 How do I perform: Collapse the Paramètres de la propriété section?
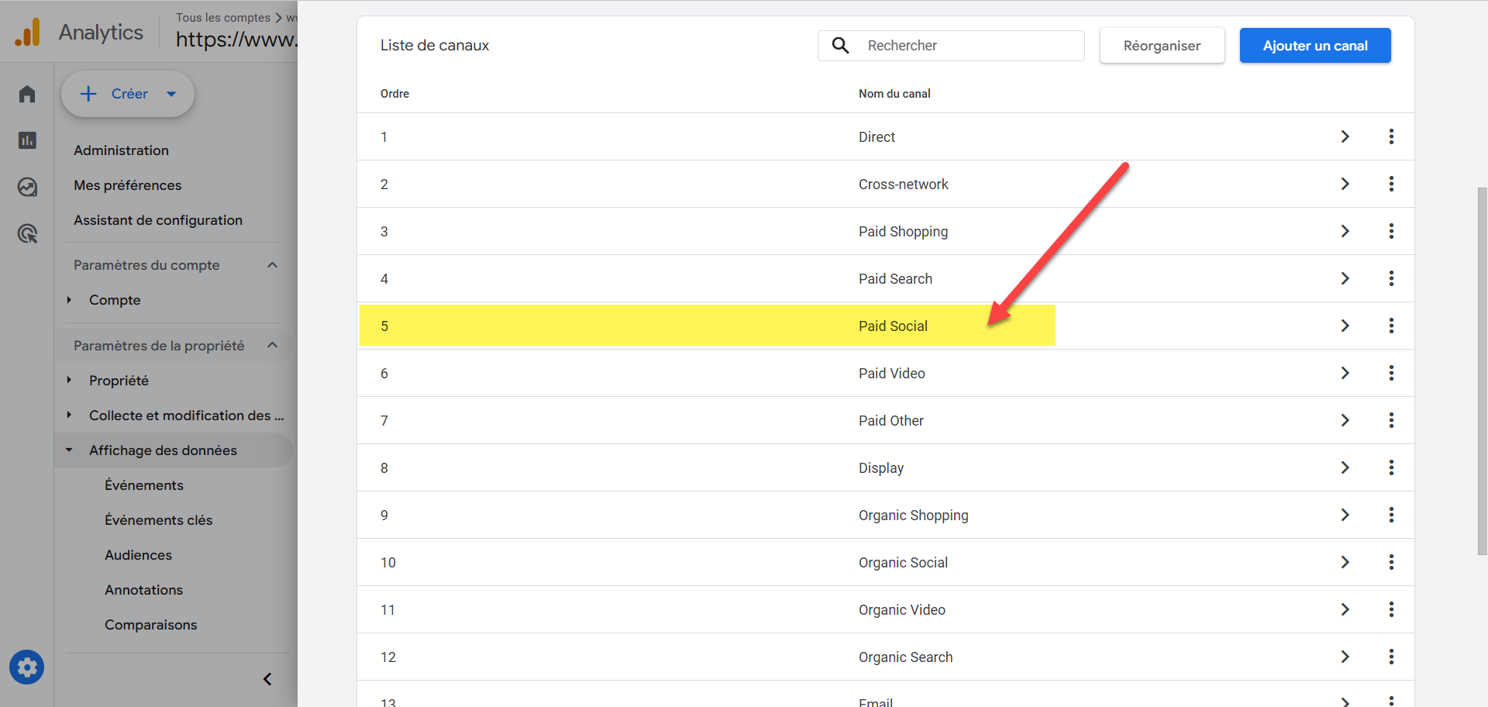coord(272,345)
